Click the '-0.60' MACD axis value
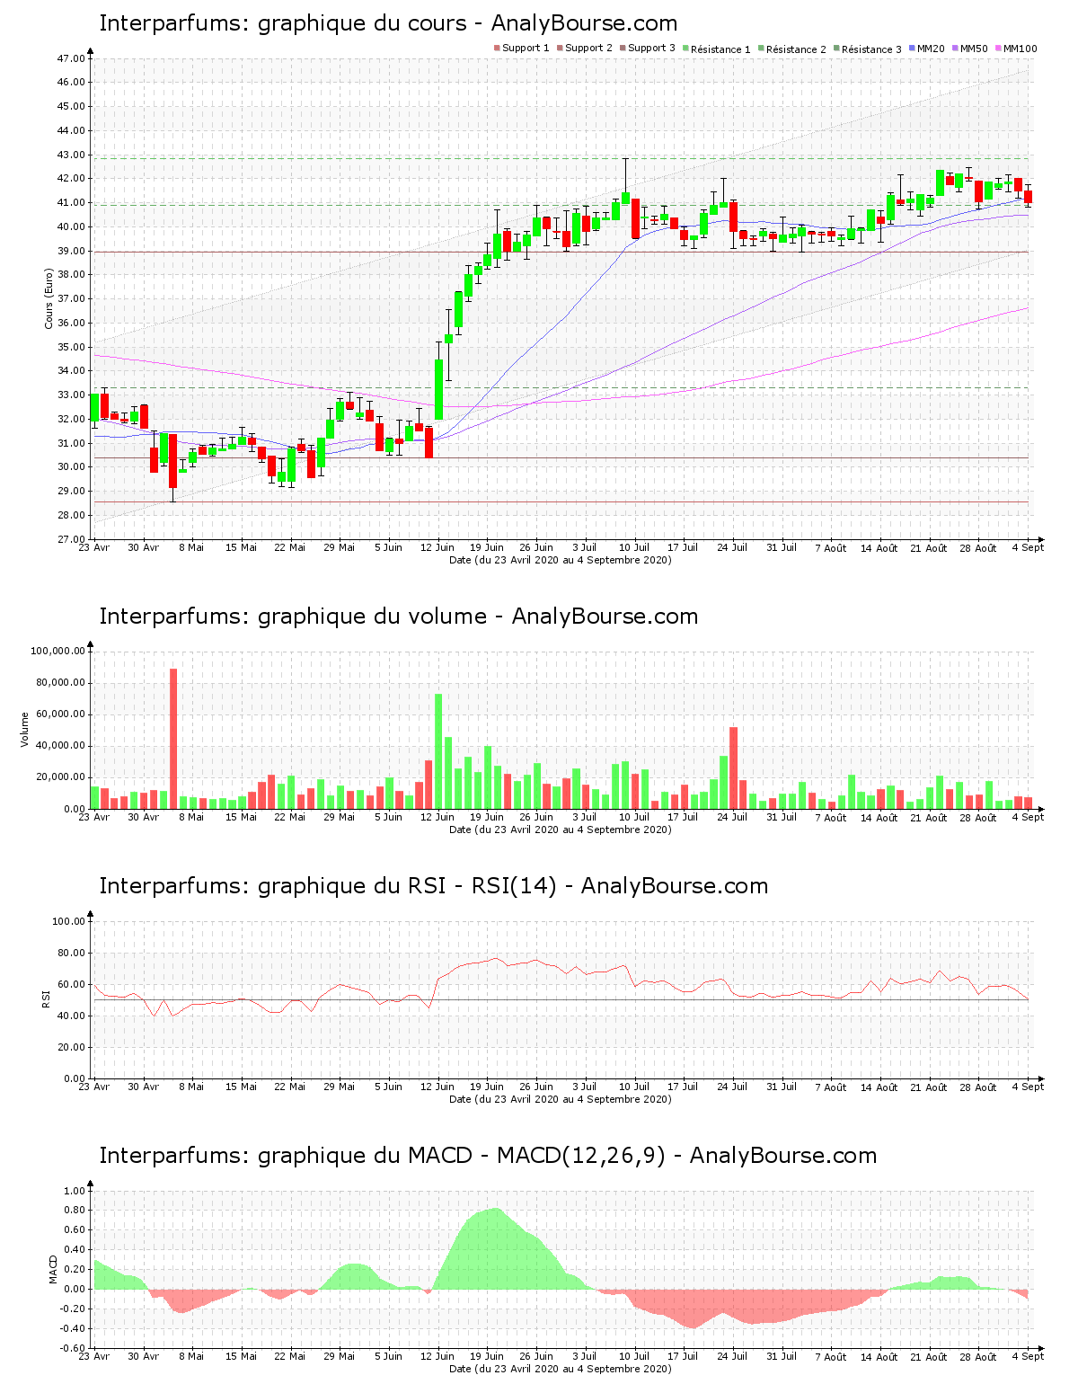The image size is (1078, 1393). coord(73,1348)
